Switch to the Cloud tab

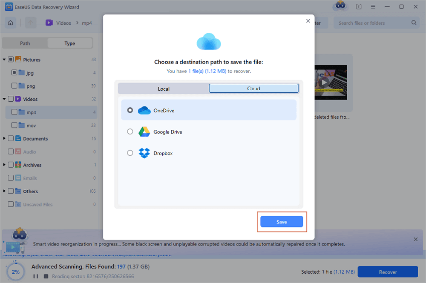coord(253,89)
